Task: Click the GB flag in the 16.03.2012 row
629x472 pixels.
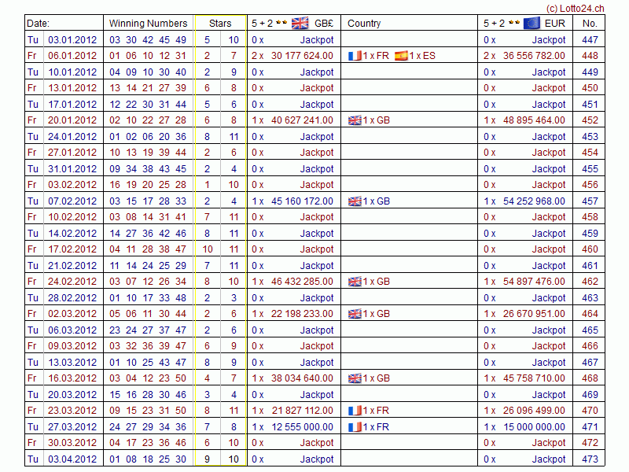Action: [x=354, y=378]
